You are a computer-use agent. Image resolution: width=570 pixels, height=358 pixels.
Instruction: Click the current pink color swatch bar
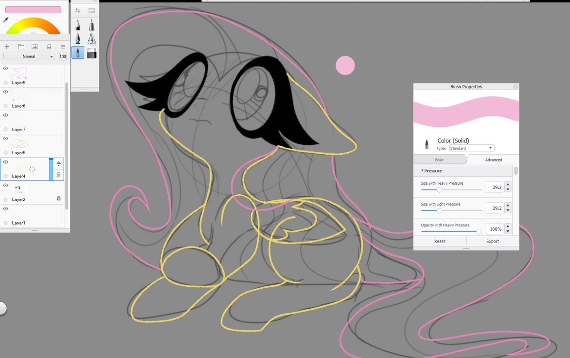[x=33, y=9]
